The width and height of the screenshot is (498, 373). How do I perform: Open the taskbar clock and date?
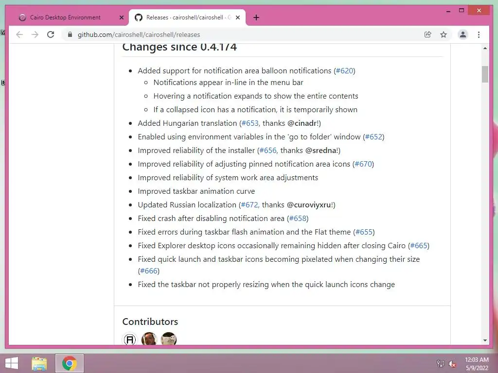click(x=477, y=364)
